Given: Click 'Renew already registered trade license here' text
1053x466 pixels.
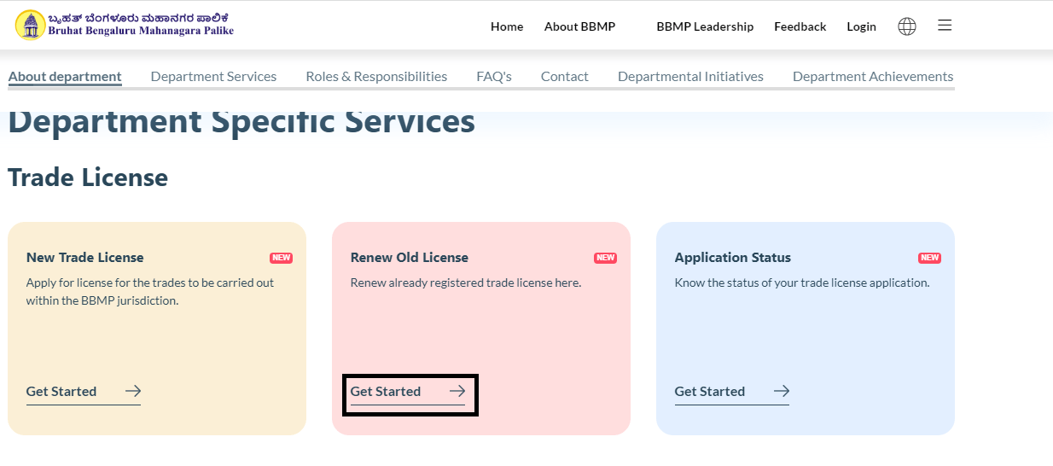Looking at the screenshot, I should click(466, 283).
